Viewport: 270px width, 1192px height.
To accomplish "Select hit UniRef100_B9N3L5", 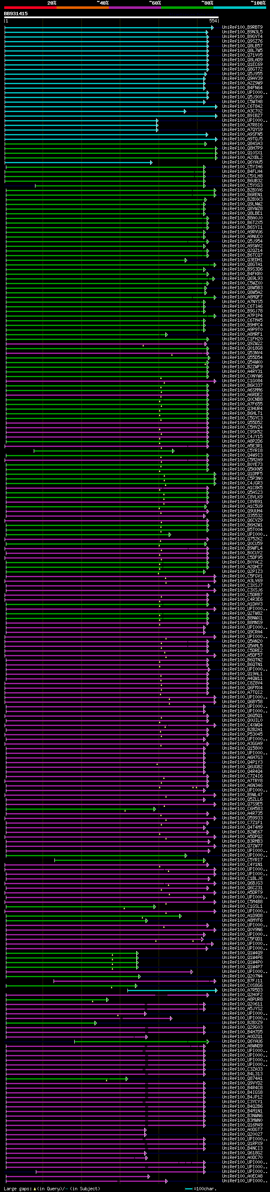I will 242,32.
